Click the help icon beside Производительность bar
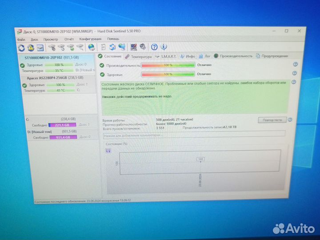The width and height of the screenshot is (320, 240). pos(295,64)
